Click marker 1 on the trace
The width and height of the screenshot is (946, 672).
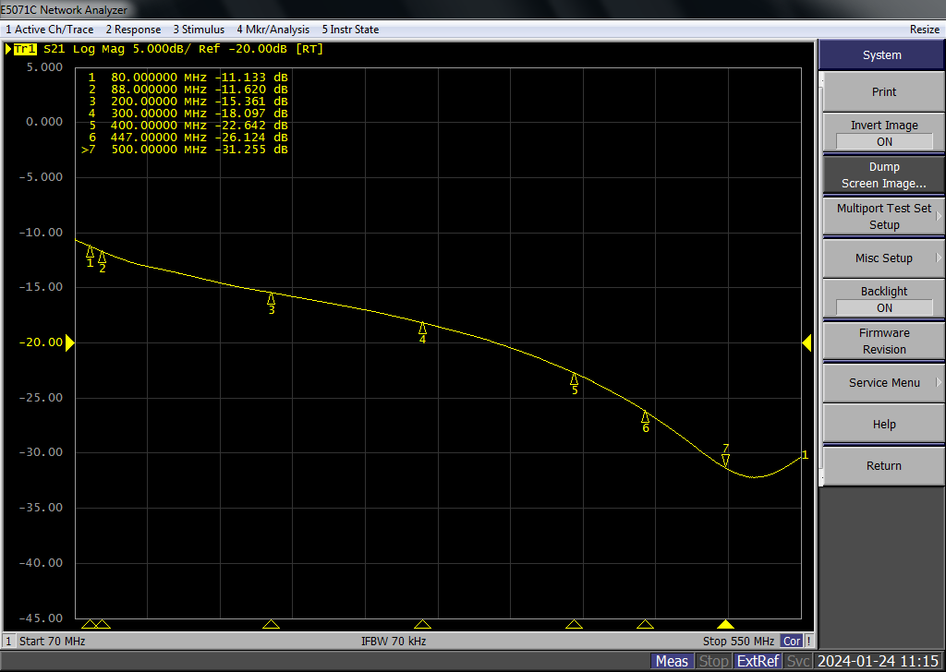[90, 256]
